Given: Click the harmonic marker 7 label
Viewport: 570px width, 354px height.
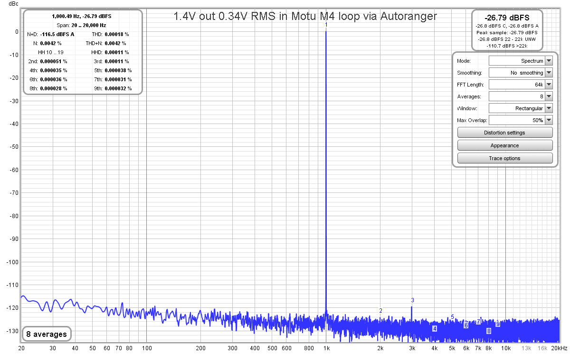Looking at the screenshot, I should coord(478,322).
